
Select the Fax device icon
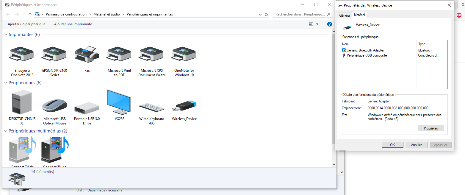coord(87,54)
